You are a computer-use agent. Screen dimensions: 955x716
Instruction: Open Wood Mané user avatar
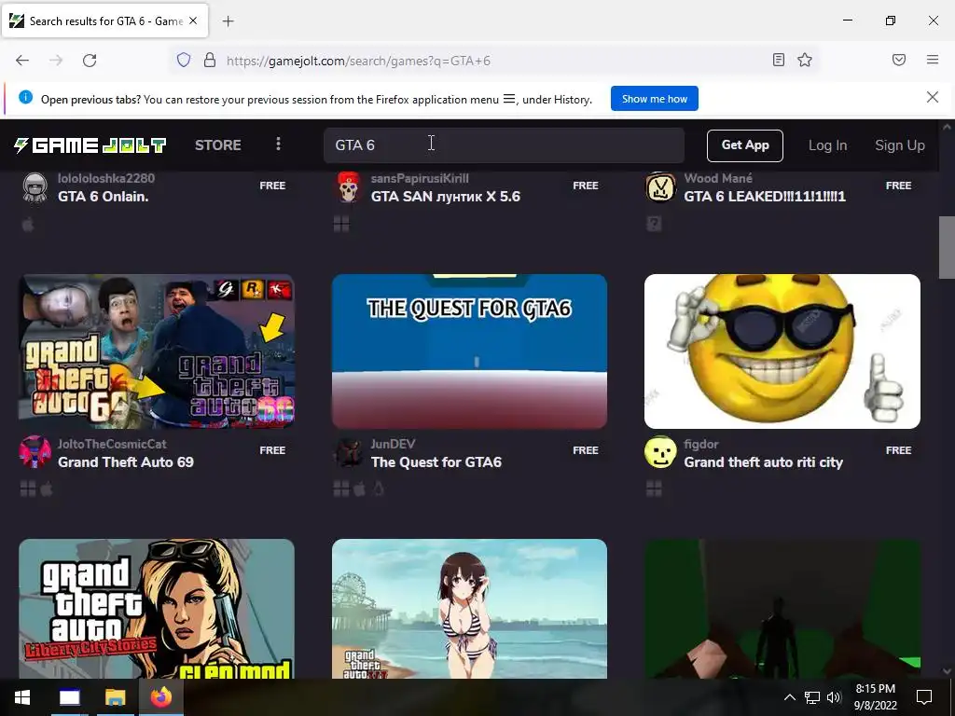click(x=661, y=187)
